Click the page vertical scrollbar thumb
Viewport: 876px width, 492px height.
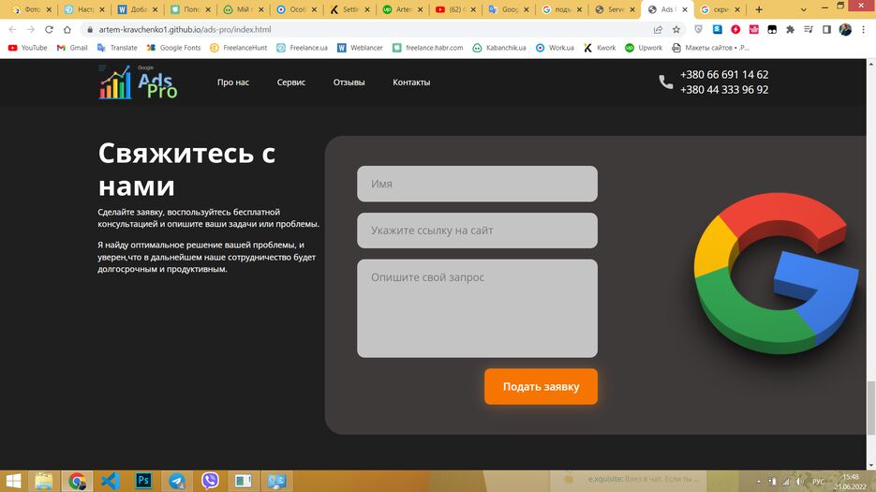(871, 409)
